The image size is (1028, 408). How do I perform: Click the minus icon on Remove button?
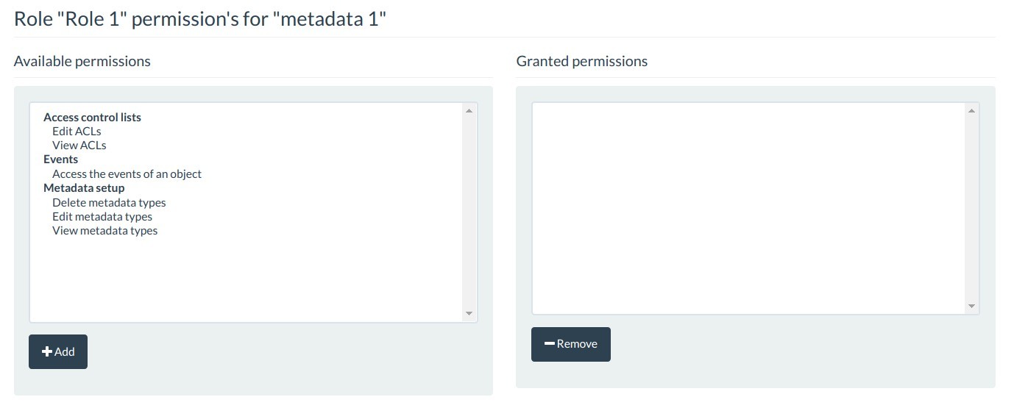pos(549,344)
